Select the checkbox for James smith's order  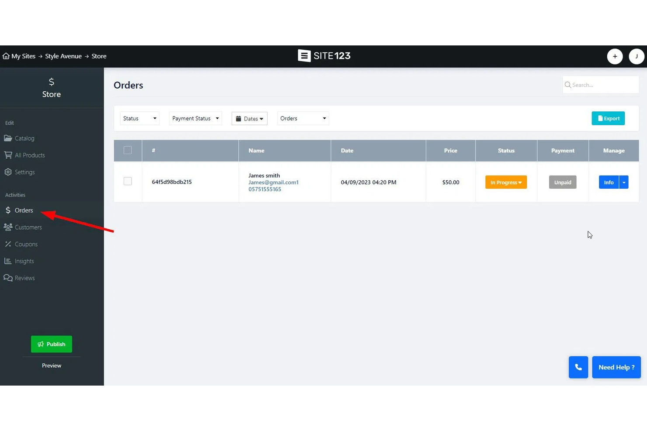[127, 181]
